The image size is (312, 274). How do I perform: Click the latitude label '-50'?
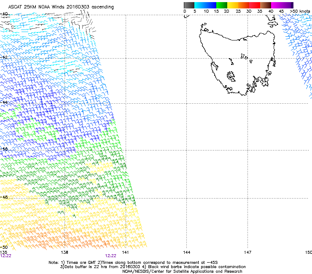point(4,247)
